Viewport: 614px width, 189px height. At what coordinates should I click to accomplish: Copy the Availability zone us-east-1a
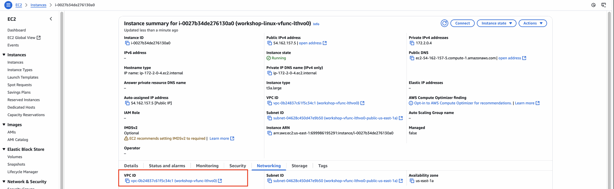pos(412,181)
